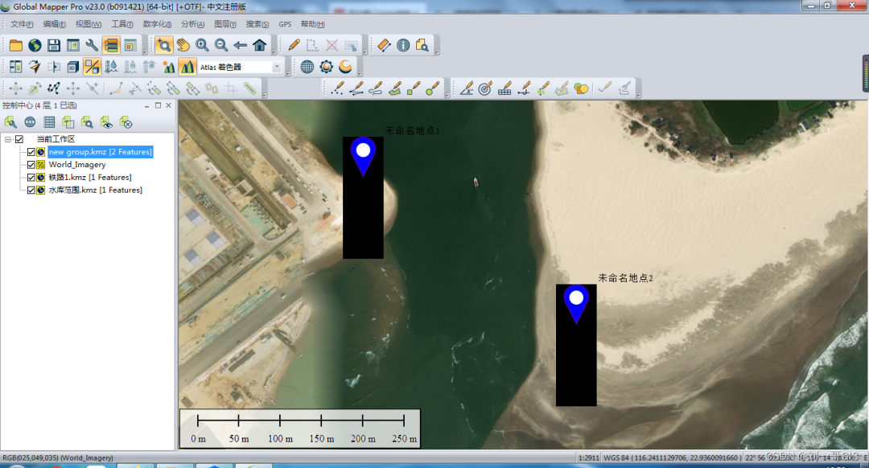The image size is (869, 468).
Task: Collapse the 当前工作区 tree node
Action: click(8, 139)
